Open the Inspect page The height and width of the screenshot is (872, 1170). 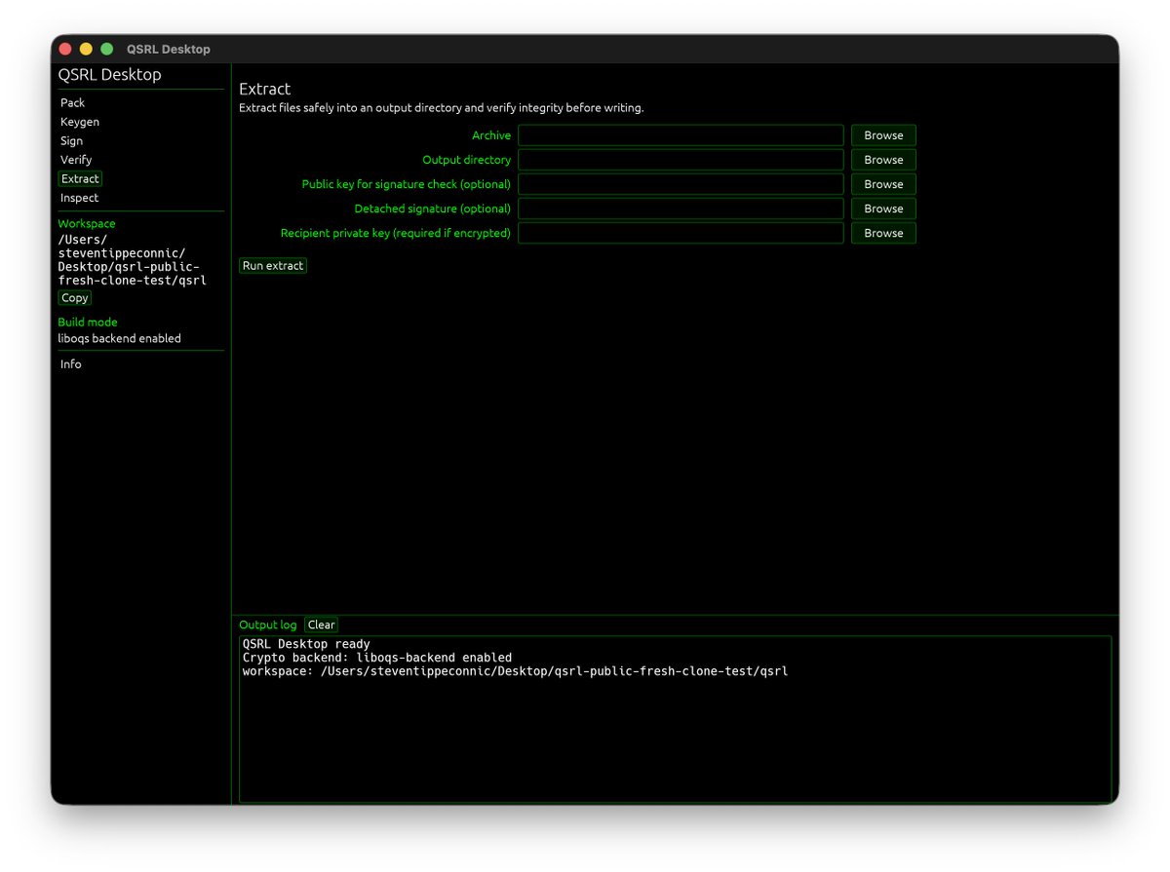tap(79, 198)
